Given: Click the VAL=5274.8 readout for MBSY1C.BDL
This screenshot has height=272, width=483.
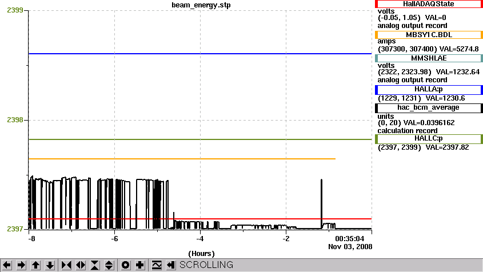Looking at the screenshot, I should pos(459,49).
